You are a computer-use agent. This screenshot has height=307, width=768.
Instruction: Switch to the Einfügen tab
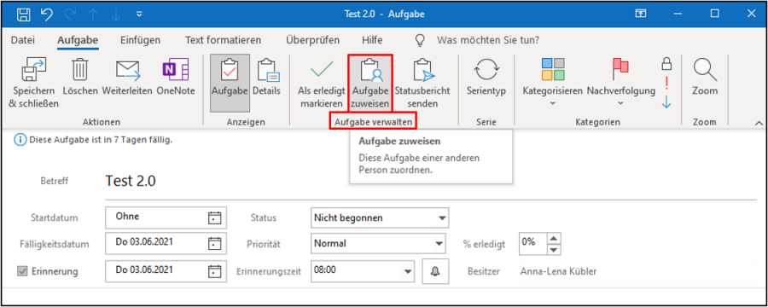click(x=140, y=40)
